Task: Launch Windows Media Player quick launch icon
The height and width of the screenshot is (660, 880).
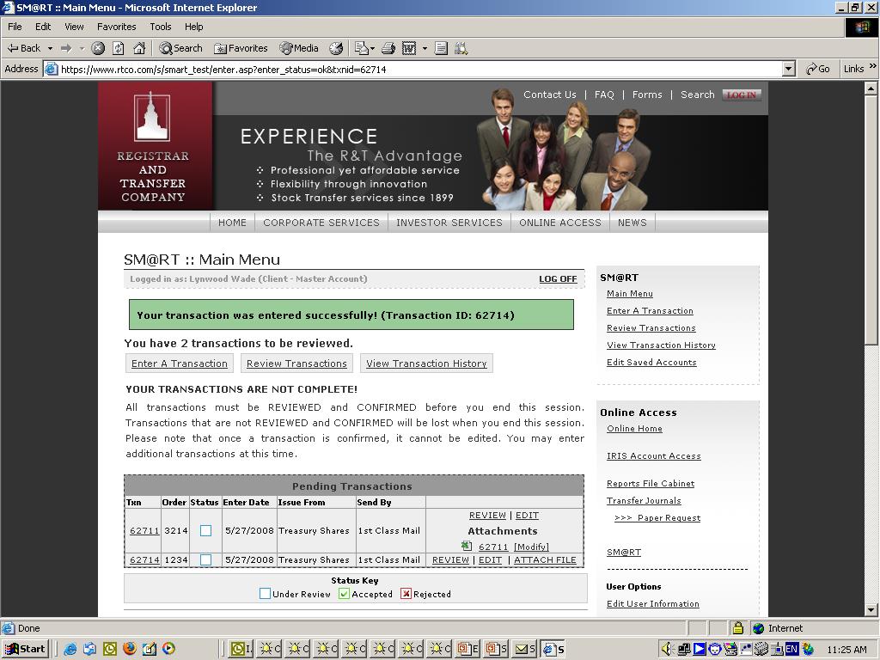Action: point(168,649)
